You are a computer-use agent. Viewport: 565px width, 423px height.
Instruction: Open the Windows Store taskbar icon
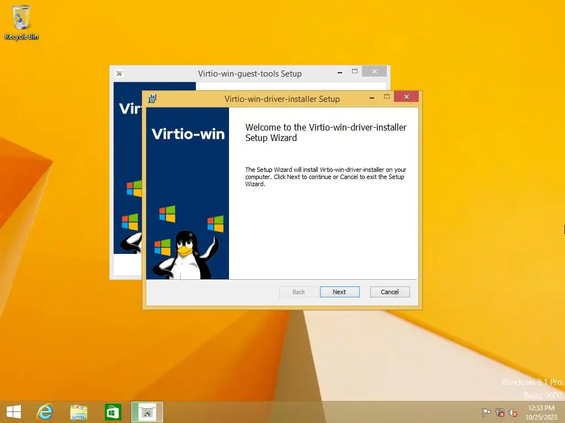coord(113,412)
